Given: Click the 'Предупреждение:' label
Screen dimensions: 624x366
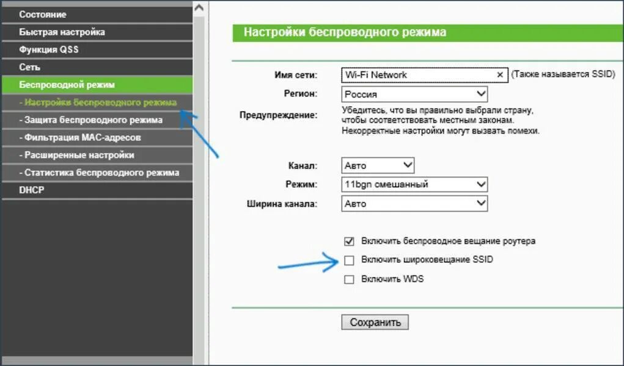Looking at the screenshot, I should tap(278, 115).
